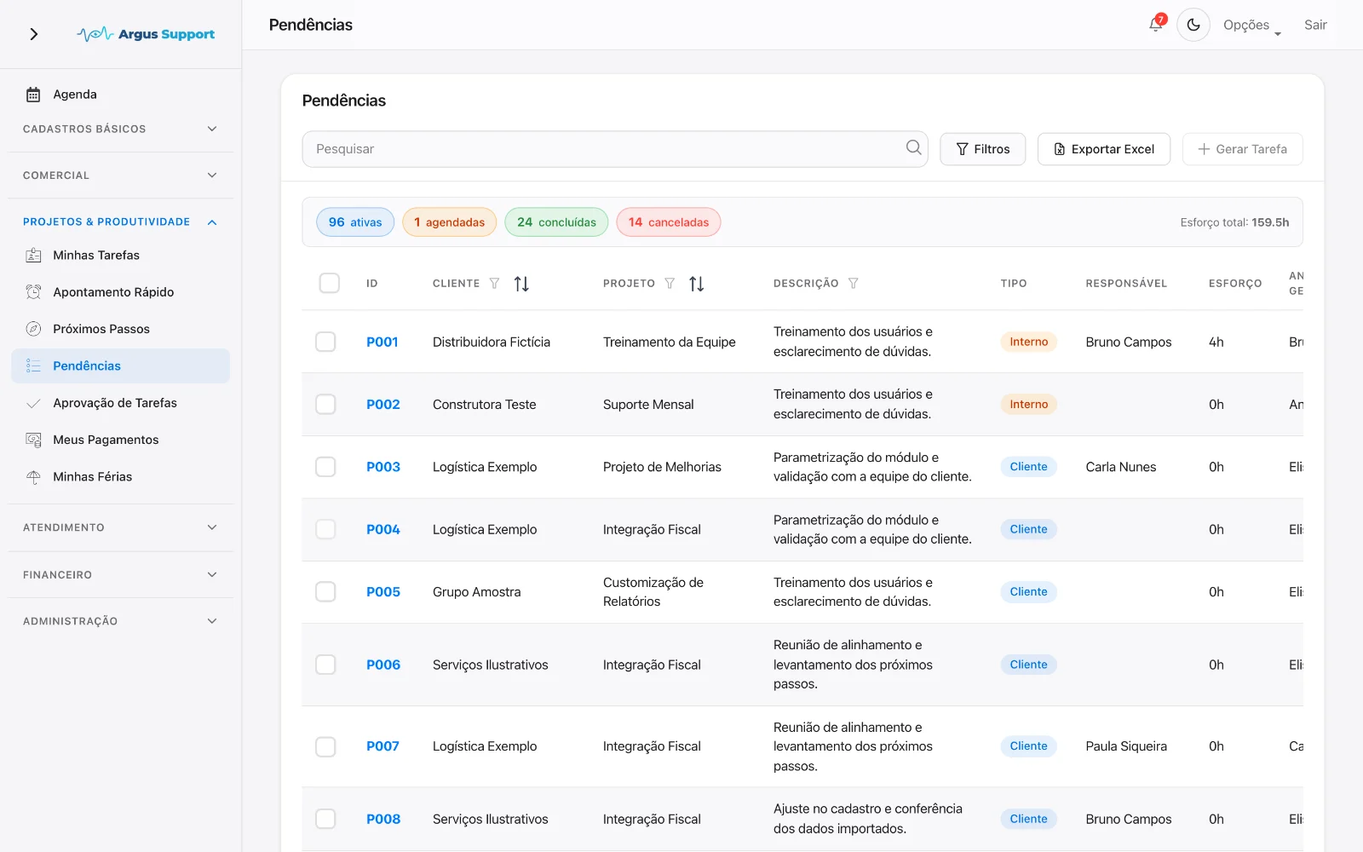The height and width of the screenshot is (852, 1363).
Task: Tick the checkbox for P005
Action: [x=325, y=591]
